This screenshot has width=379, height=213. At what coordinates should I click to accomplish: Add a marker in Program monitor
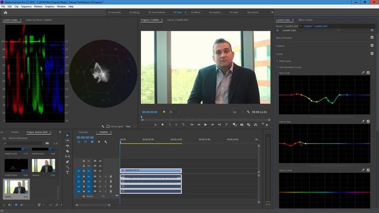coord(162,125)
